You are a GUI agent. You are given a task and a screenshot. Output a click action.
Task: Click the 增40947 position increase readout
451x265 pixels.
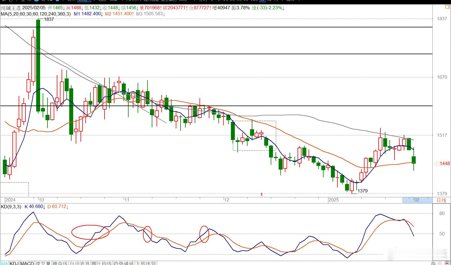click(x=221, y=8)
